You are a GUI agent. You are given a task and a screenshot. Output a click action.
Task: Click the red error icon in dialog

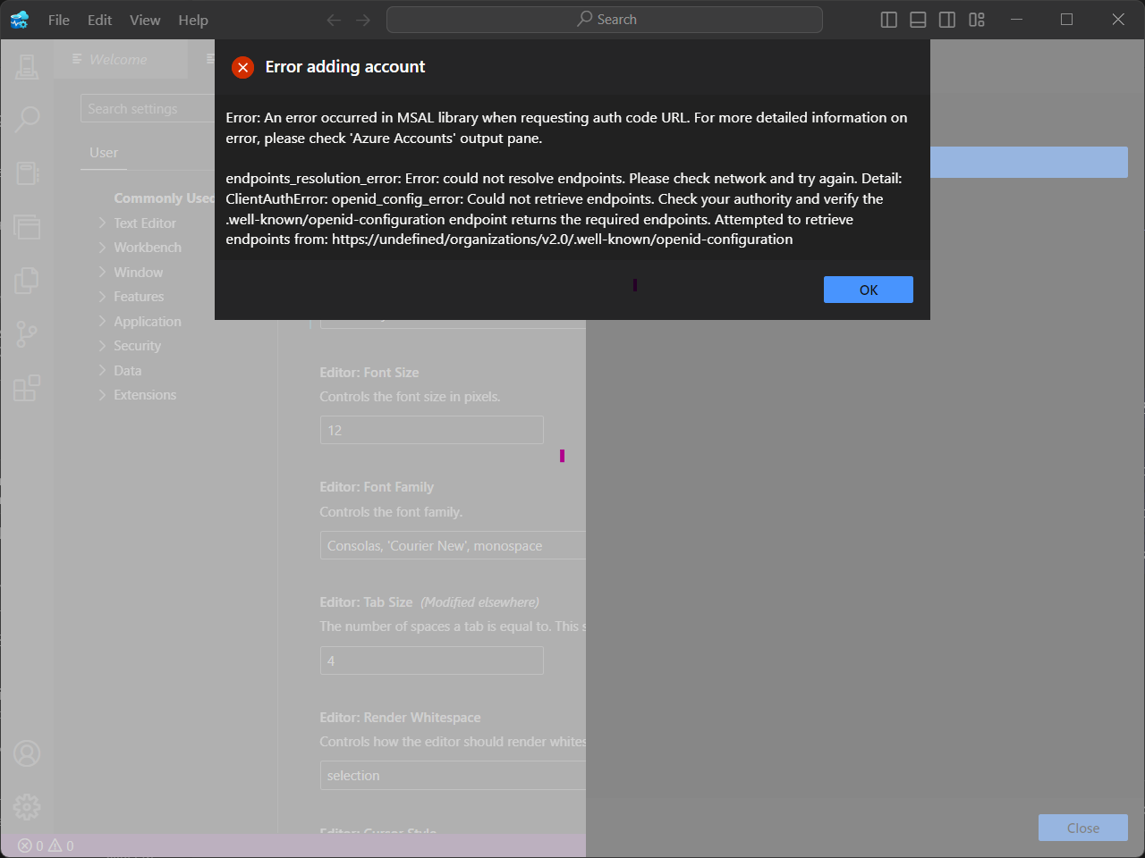(x=242, y=67)
